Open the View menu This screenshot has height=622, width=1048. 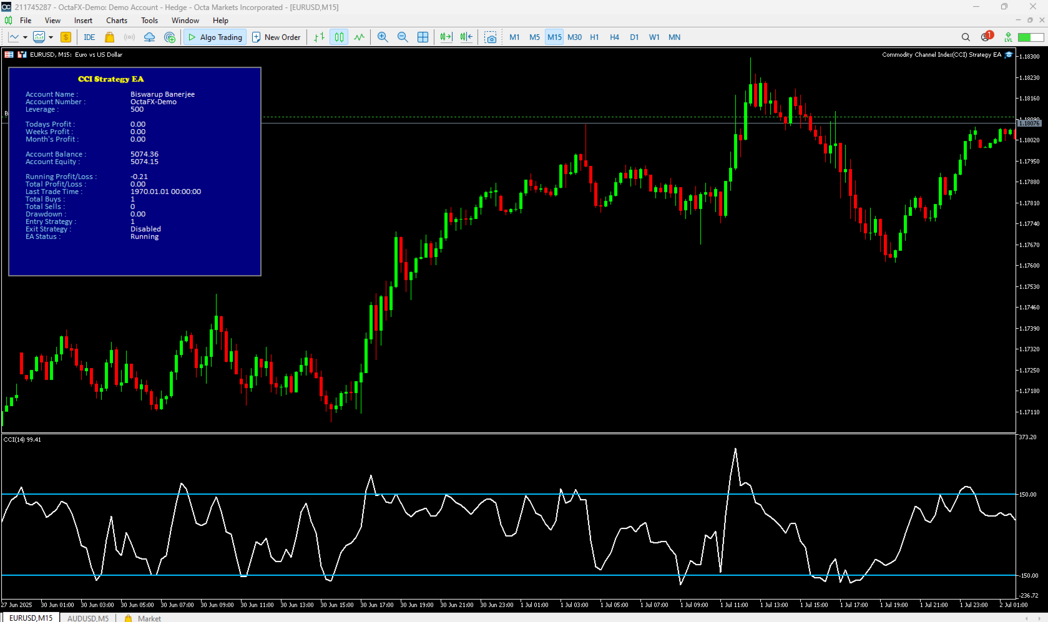pos(52,21)
